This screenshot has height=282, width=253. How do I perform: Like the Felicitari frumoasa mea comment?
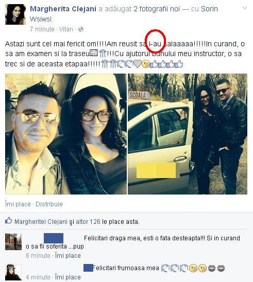[68, 277]
